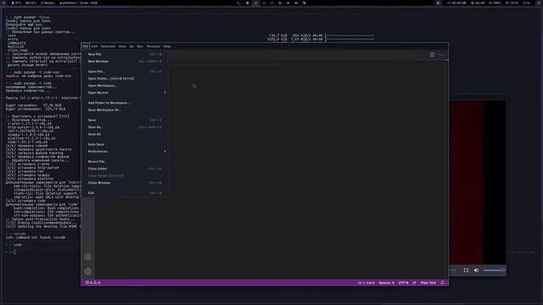
Task: Mute the video player volume icon
Action: 476,270
